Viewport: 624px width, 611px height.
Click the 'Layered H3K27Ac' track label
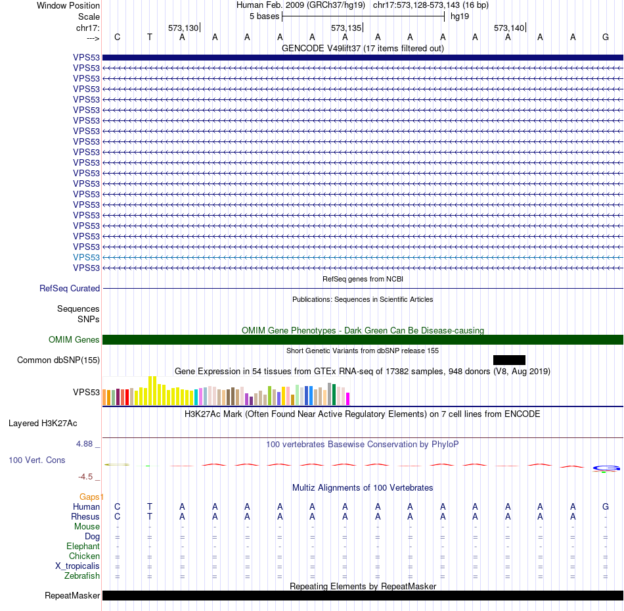(x=43, y=424)
